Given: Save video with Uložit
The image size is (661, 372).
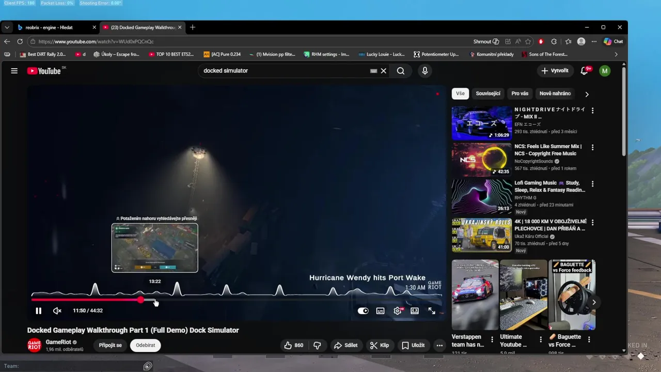Looking at the screenshot, I should point(413,345).
